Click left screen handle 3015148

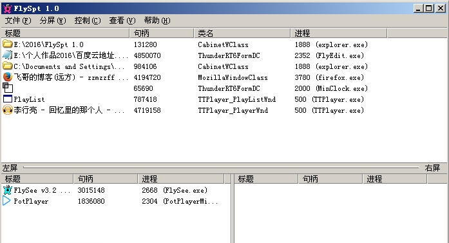click(x=91, y=190)
